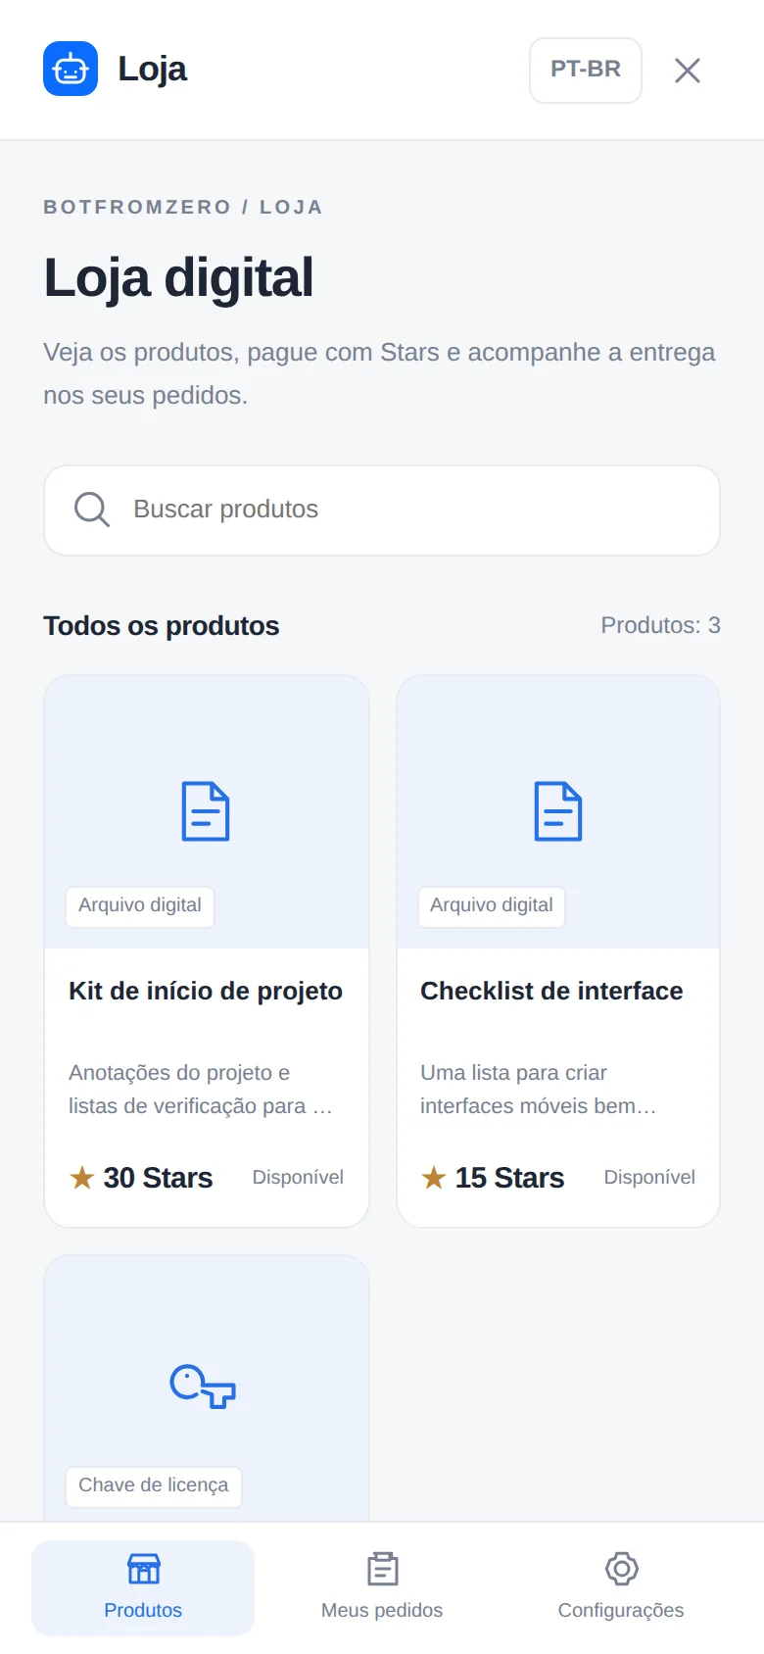Click the blue robot logo icon
This screenshot has width=764, height=1654.
[x=71, y=69]
